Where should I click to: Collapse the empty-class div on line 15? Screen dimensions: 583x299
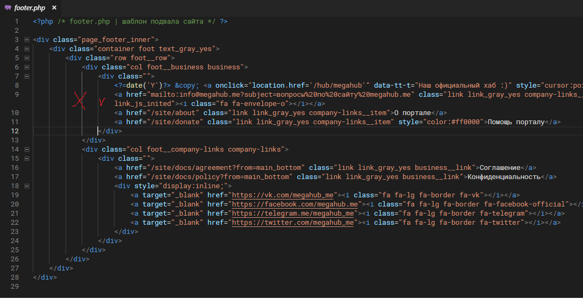27,159
